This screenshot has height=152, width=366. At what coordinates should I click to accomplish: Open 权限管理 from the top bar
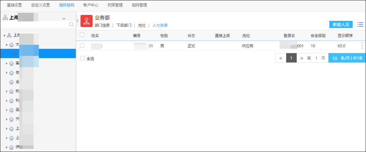(x=115, y=5)
